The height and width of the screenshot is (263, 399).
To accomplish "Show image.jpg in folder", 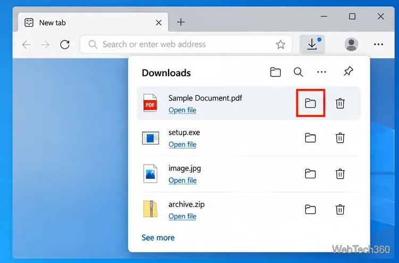I will pyautogui.click(x=310, y=174).
